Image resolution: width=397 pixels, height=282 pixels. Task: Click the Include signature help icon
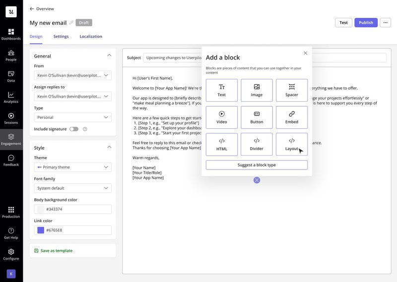click(85, 129)
